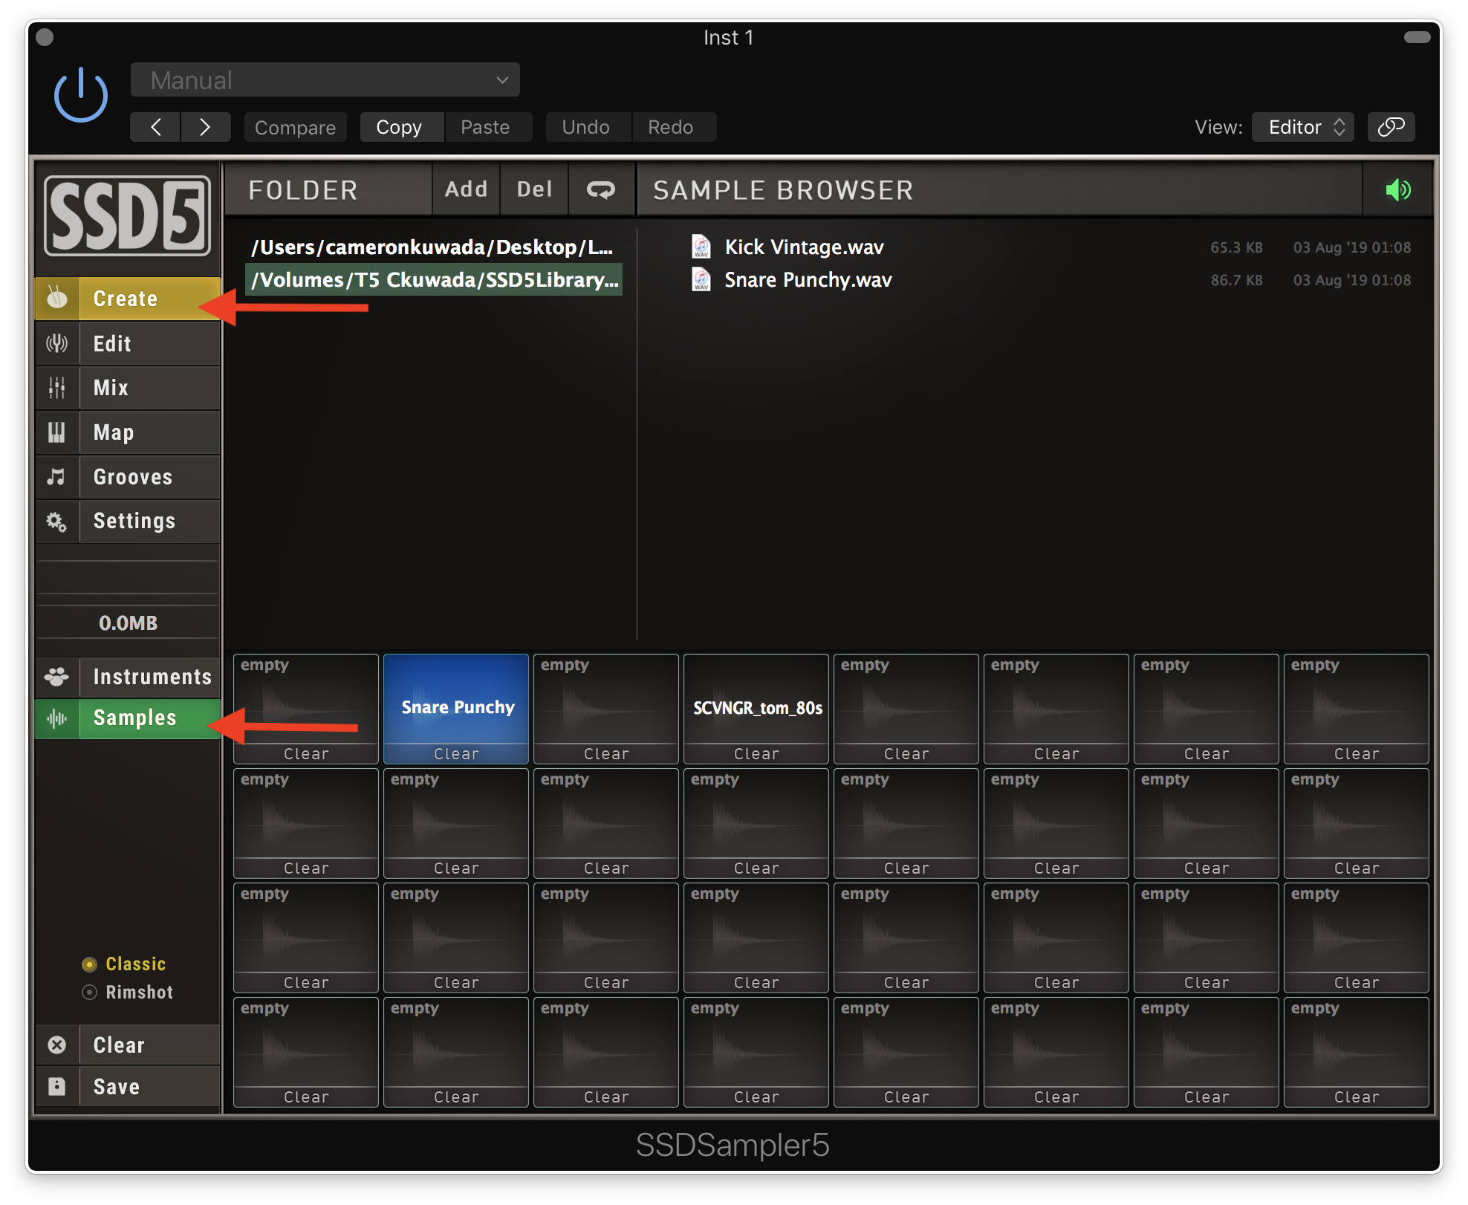Open the Map tab
Viewport: 1468px width, 1205px height.
pos(128,432)
